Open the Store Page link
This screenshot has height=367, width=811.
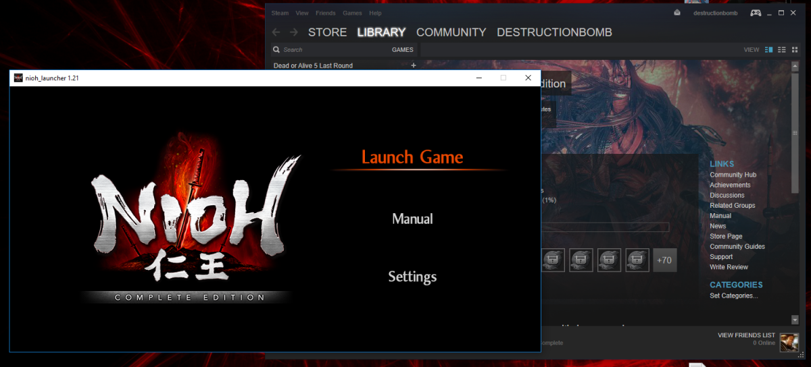pos(726,236)
